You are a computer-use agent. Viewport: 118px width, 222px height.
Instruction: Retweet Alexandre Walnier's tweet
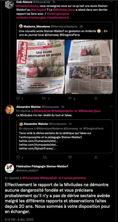45,157
